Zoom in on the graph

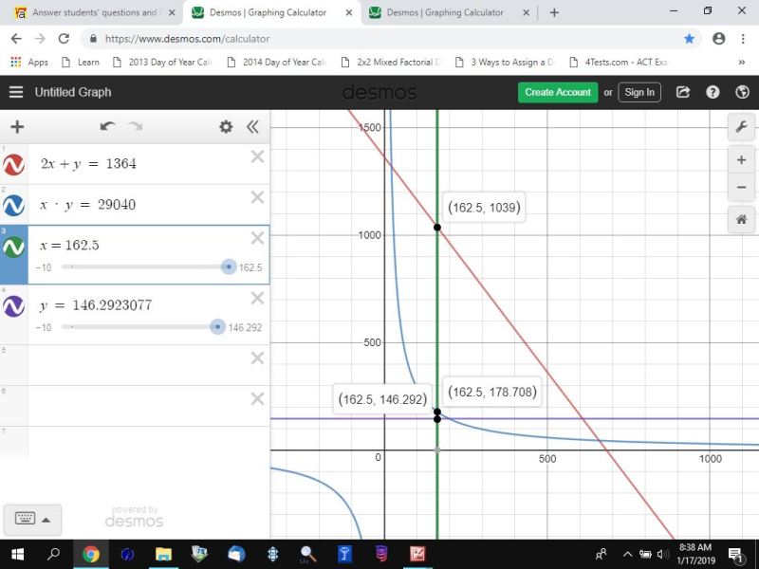click(x=741, y=159)
